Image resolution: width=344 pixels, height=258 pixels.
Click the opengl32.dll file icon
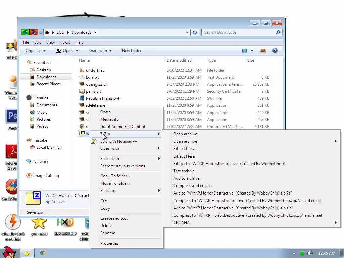(x=82, y=84)
